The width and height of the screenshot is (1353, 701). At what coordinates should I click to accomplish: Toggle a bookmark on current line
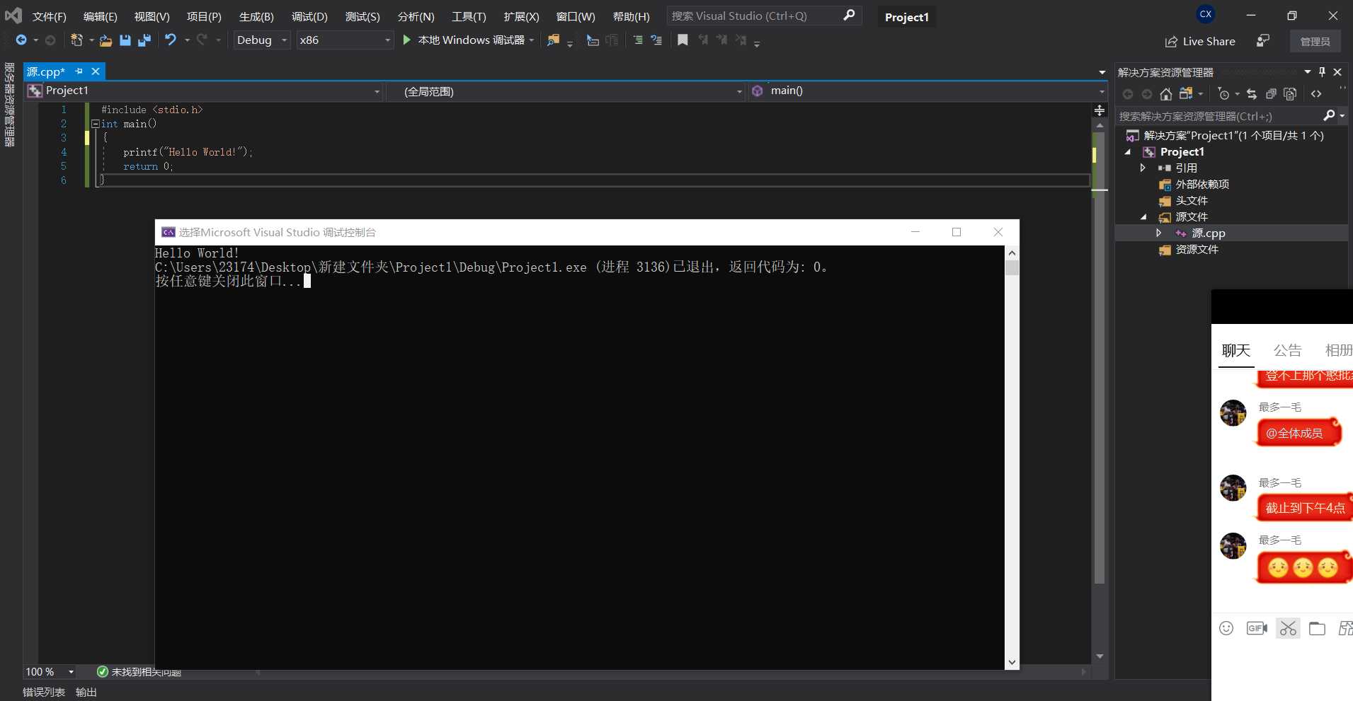683,40
